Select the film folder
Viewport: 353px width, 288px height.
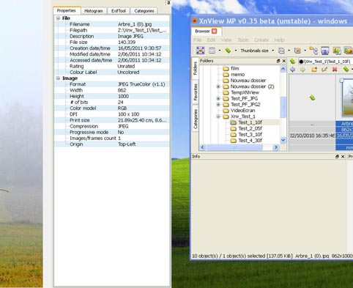coord(234,68)
